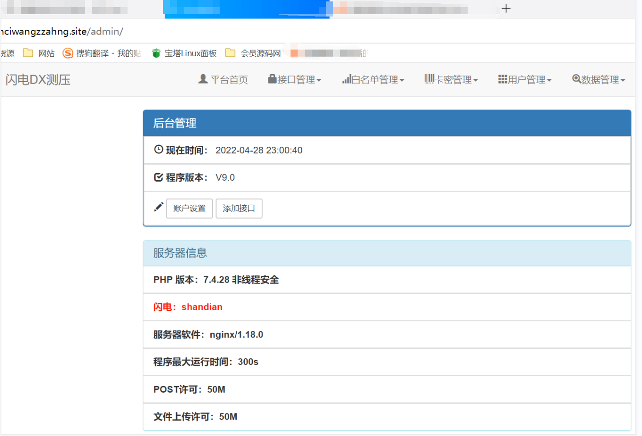Screen dimensions: 642x436
Task: Select the pencil edit icon in 后台管理 panel
Action: 158,206
